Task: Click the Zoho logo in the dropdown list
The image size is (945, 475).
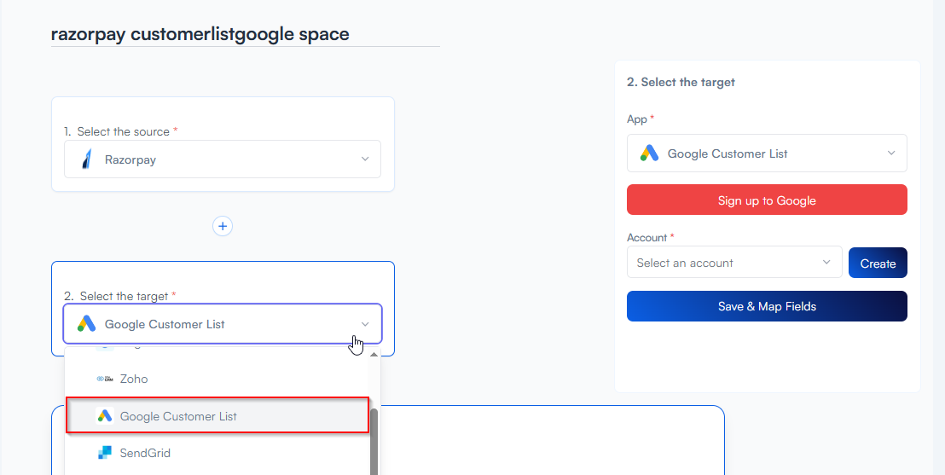Action: 105,379
